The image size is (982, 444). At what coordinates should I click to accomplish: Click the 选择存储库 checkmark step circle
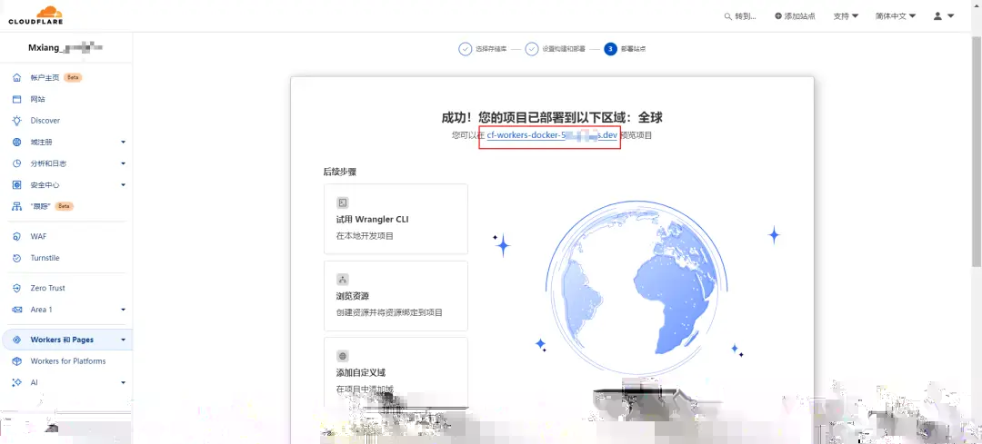pyautogui.click(x=466, y=49)
